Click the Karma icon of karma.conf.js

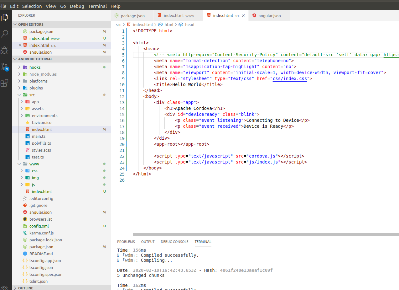[25, 233]
